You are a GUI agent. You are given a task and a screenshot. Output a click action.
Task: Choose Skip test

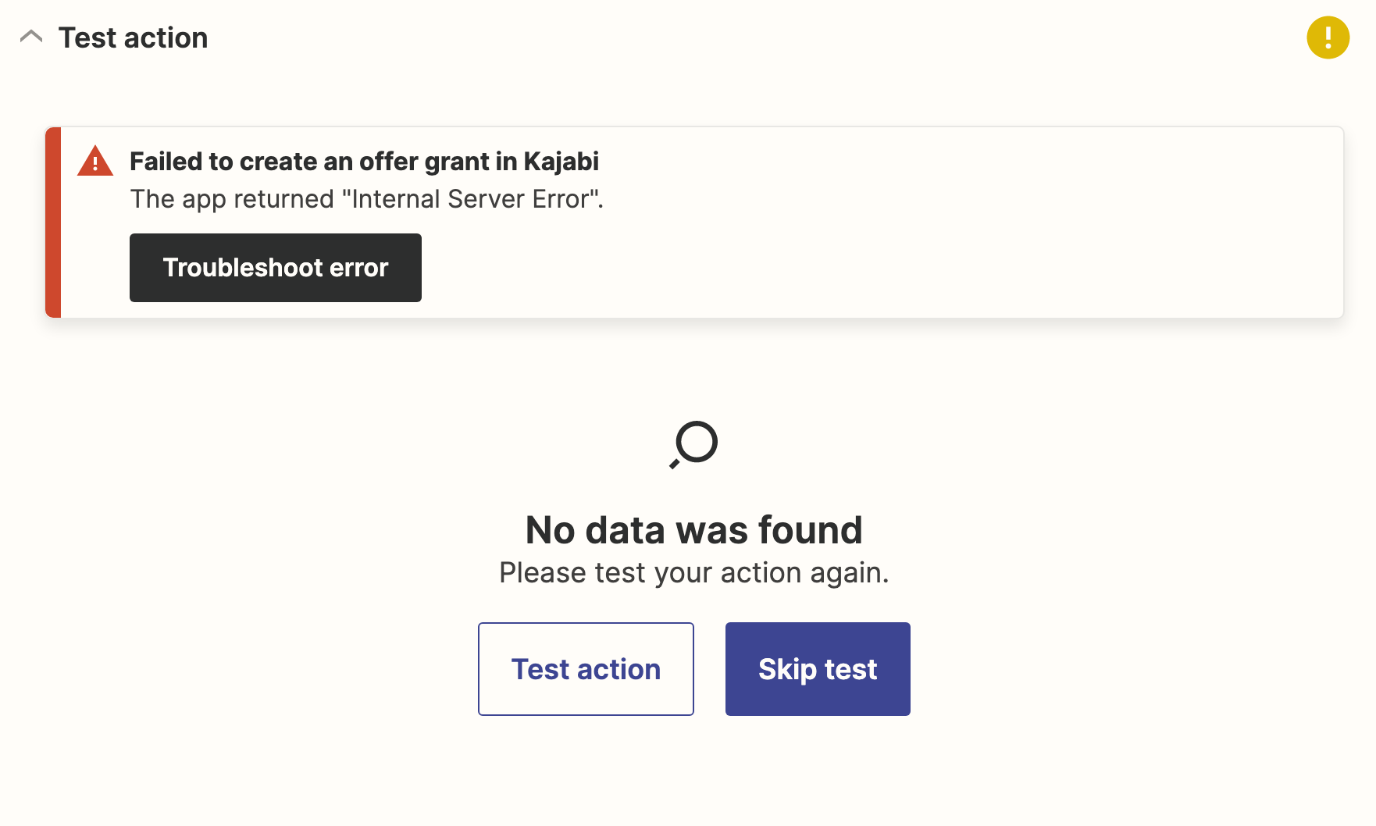pyautogui.click(x=818, y=669)
